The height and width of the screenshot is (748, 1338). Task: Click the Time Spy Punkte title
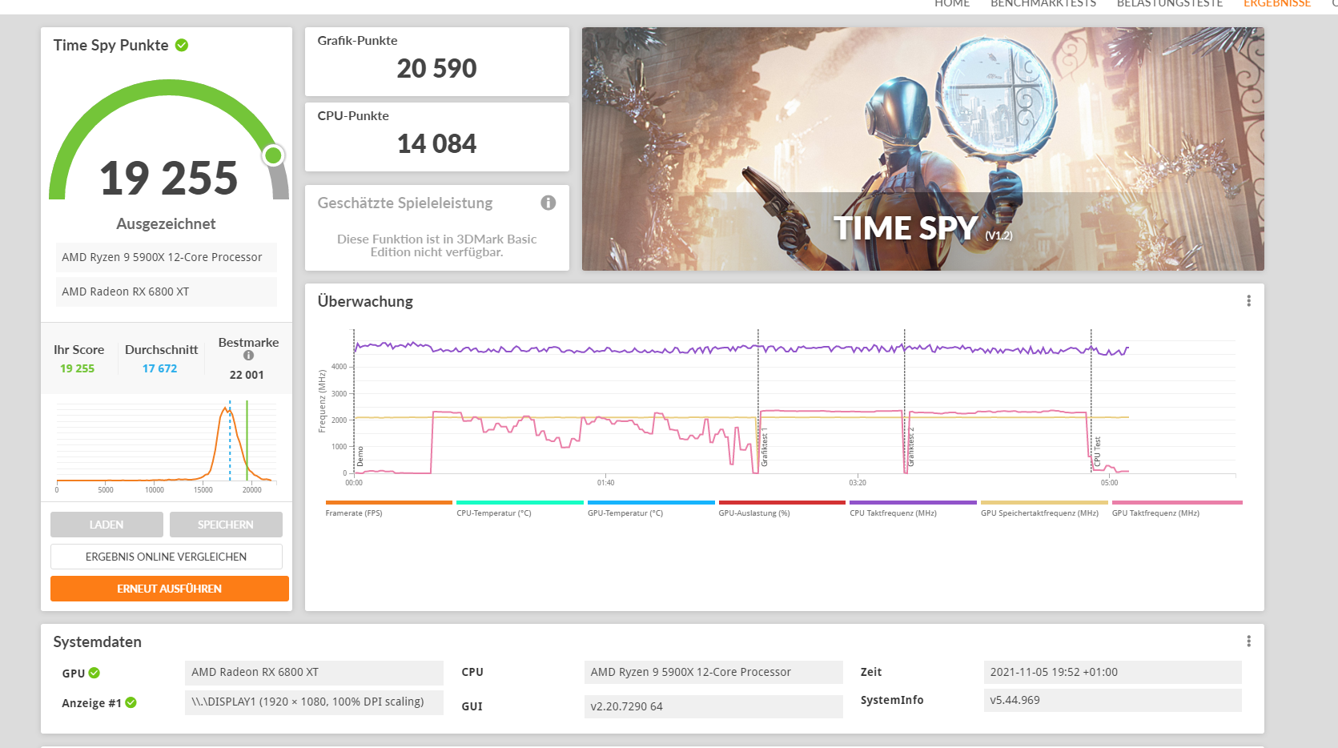pos(111,45)
